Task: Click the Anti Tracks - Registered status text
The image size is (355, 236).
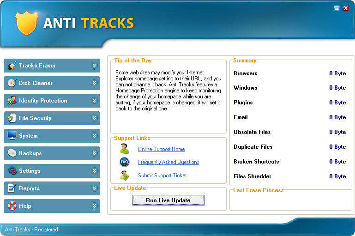Action: coord(31,230)
